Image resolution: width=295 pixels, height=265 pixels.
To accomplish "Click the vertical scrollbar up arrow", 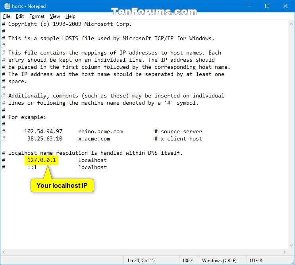I will click(291, 24).
